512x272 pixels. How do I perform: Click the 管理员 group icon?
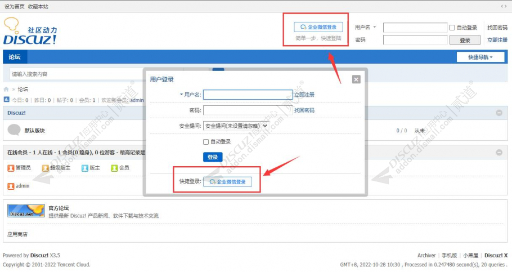(x=11, y=168)
